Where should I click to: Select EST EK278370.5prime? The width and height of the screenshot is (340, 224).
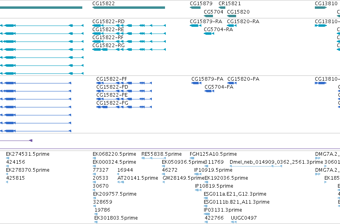[x=7, y=174]
